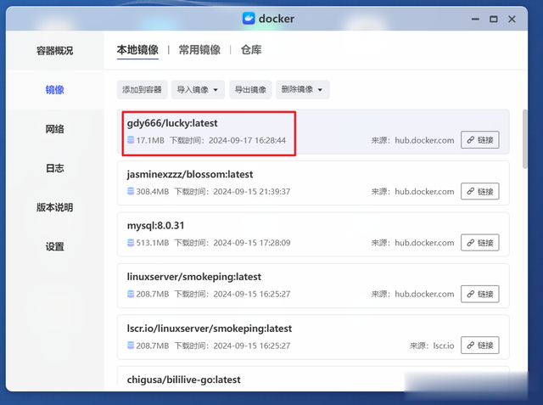
Task: Click the image list vertical scrollbar
Action: [525, 139]
